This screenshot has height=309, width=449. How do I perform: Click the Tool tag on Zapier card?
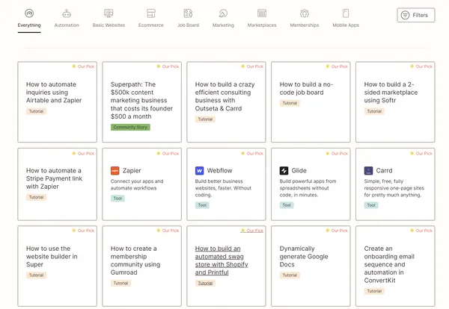coord(117,199)
